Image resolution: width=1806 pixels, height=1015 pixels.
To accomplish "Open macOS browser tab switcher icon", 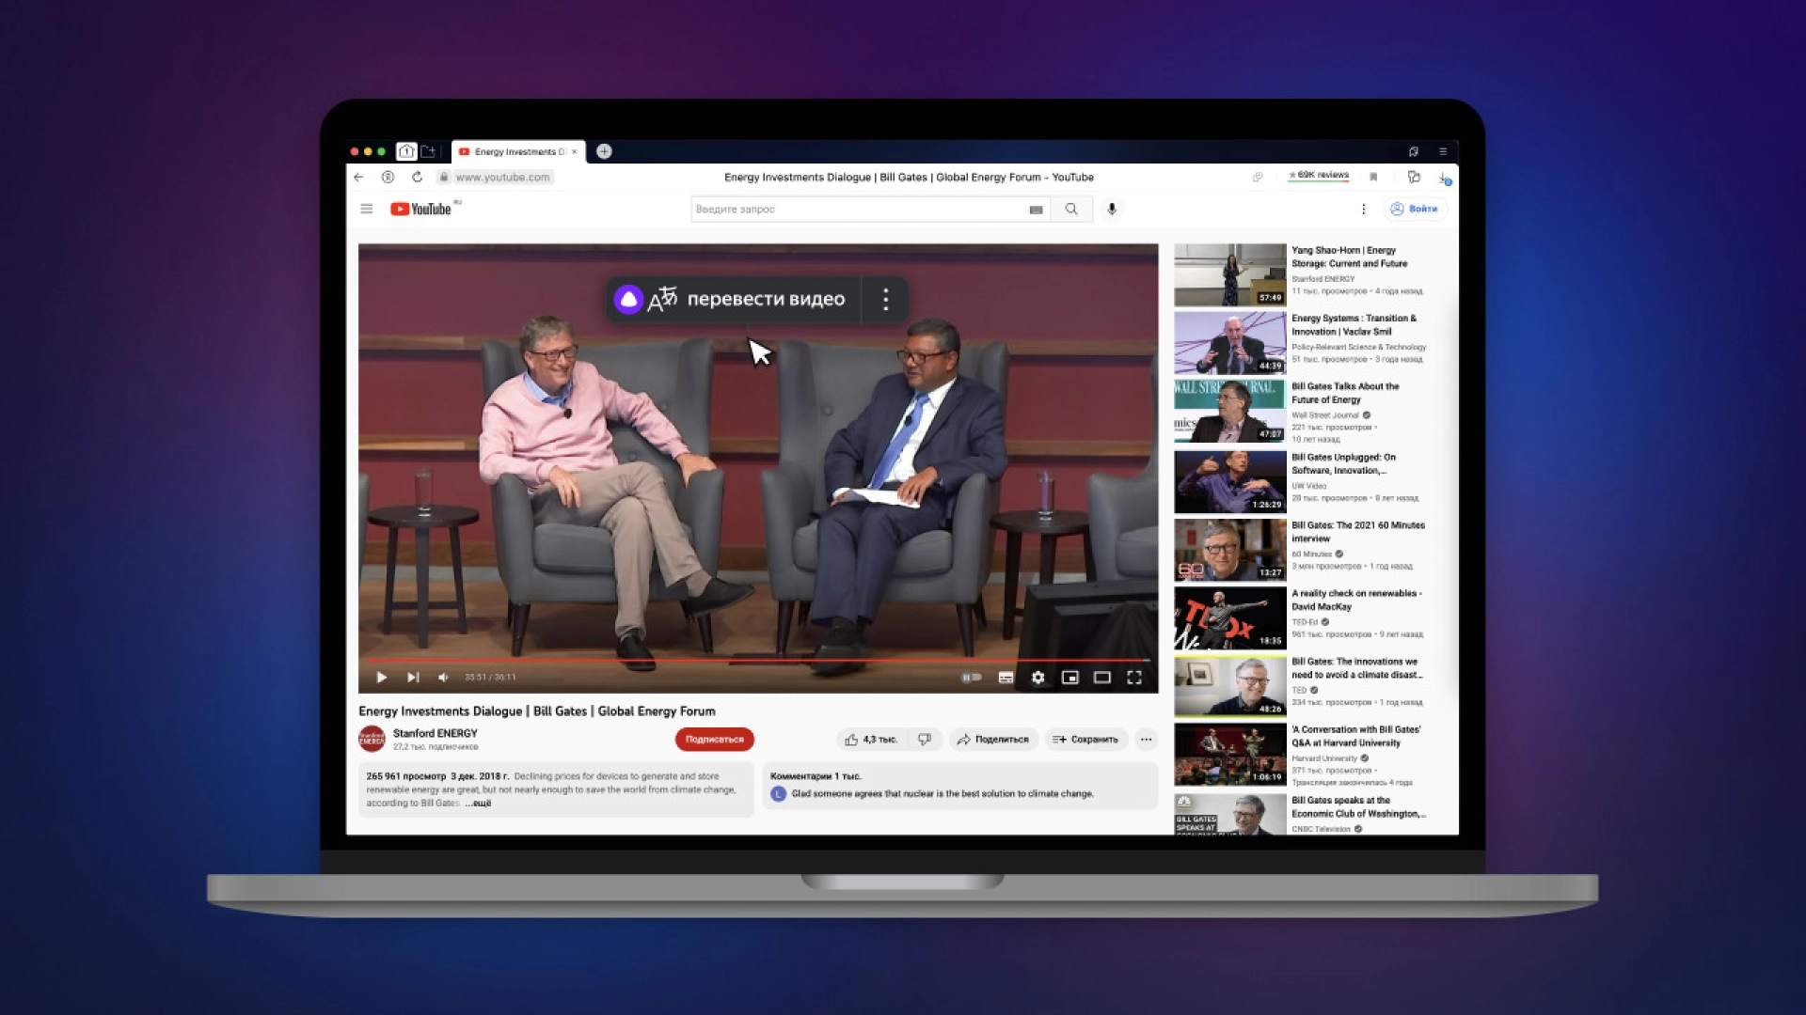I will [x=407, y=151].
